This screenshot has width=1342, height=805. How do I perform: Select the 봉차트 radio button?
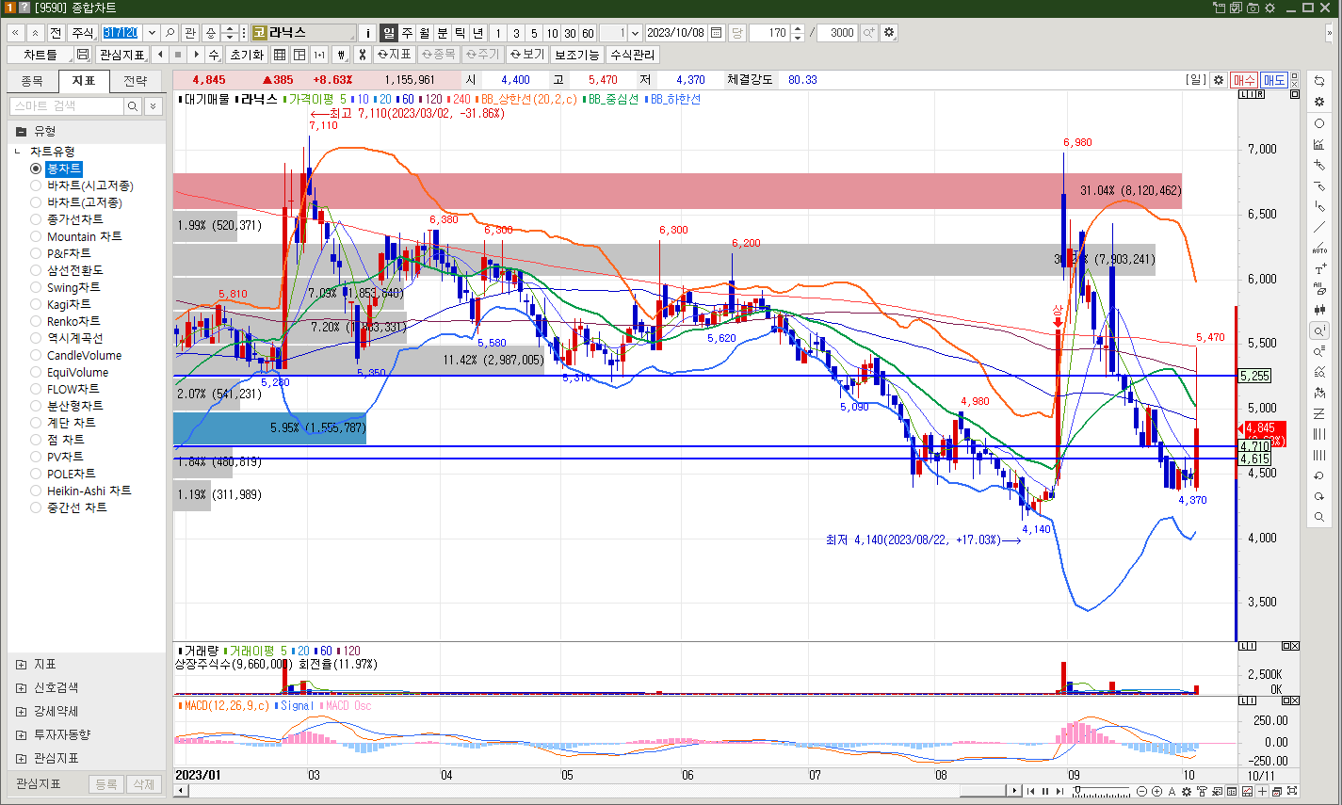click(x=36, y=169)
